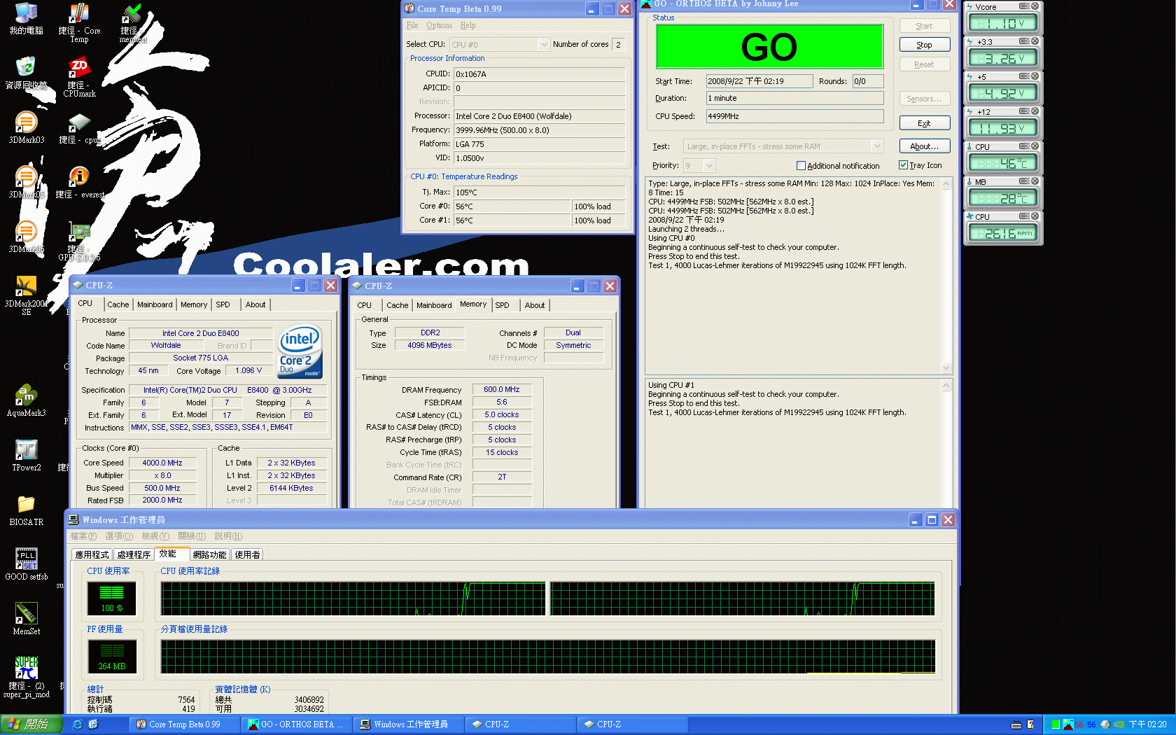Screen dimensions: 1176x735
Task: Switch to Mainboard tab in left CPU-Z
Action: 155,304
